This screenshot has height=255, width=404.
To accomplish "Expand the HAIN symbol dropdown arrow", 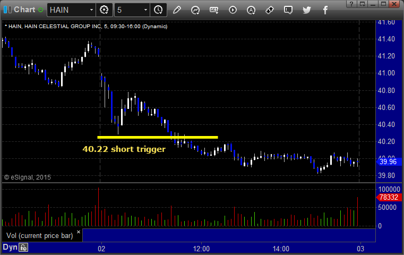I will click(91, 10).
